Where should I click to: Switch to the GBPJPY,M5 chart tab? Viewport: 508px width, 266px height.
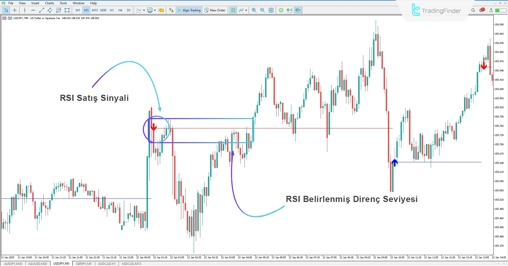coord(84,264)
